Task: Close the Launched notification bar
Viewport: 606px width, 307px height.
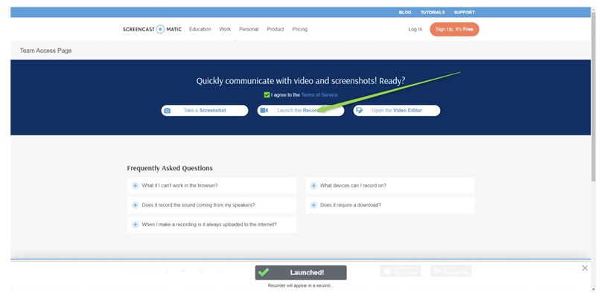Action: [584, 268]
